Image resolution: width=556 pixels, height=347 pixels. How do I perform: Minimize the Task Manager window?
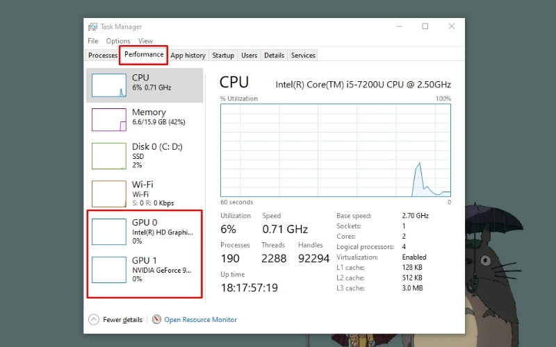(x=399, y=26)
